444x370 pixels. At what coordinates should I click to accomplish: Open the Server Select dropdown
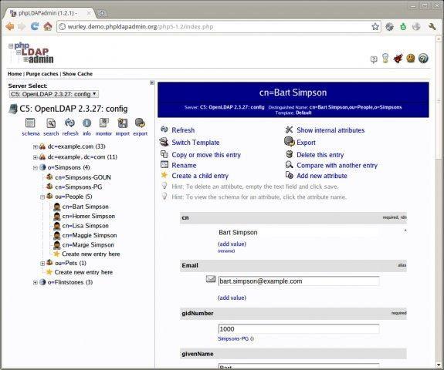[54, 94]
